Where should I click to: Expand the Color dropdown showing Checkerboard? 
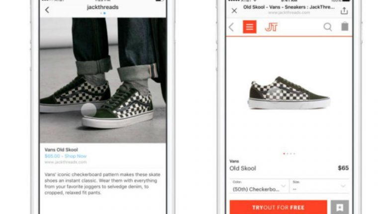259,186
